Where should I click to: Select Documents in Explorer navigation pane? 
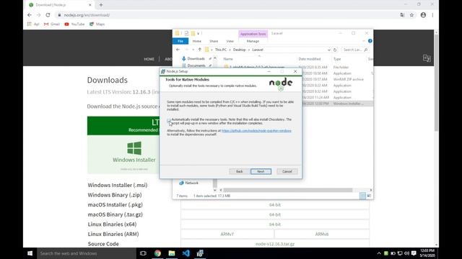tap(196, 65)
